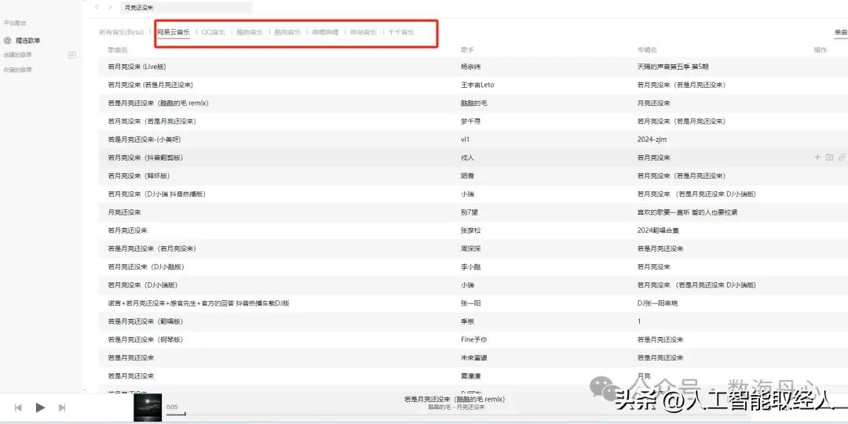This screenshot has height=424, width=848.
Task: Click song 若是月亮还没来-(小美呀)
Action: click(144, 140)
